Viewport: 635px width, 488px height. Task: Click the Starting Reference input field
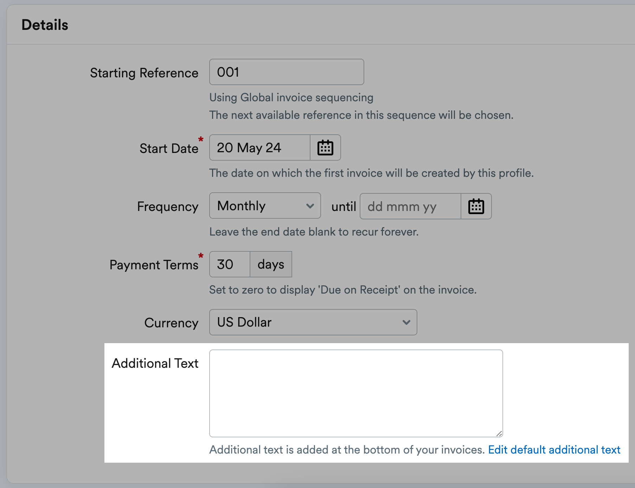[x=287, y=72]
